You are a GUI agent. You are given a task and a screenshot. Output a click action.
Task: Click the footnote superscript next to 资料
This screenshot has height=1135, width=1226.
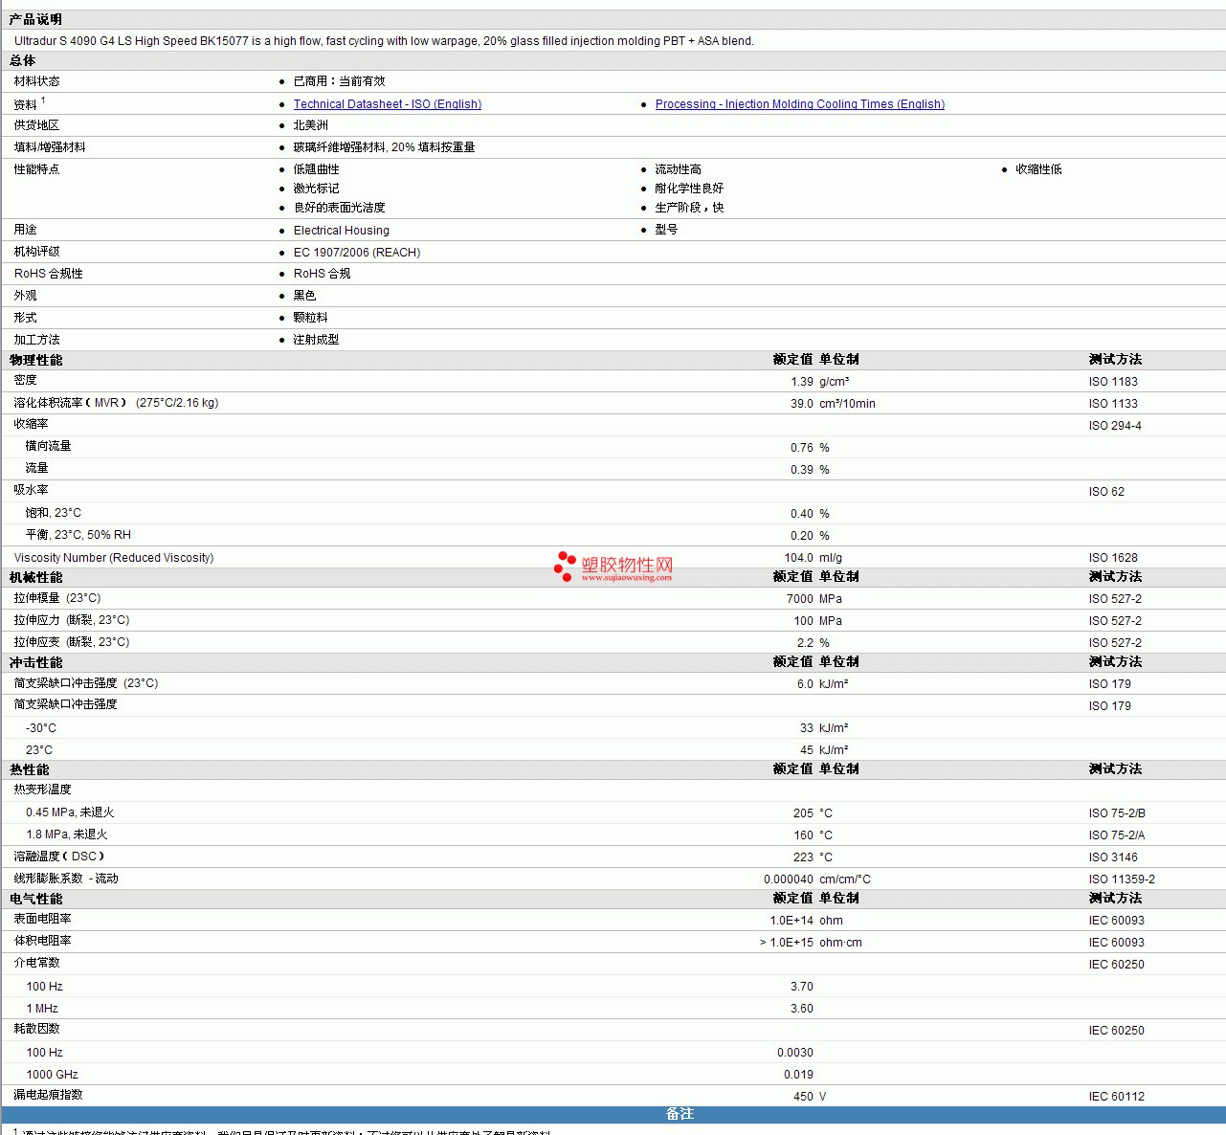[x=43, y=100]
